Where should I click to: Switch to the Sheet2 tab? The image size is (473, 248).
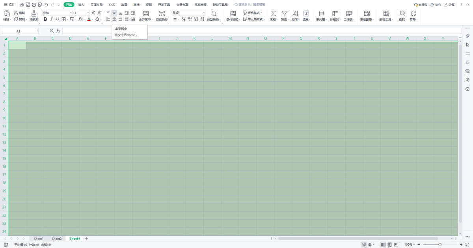pos(57,239)
